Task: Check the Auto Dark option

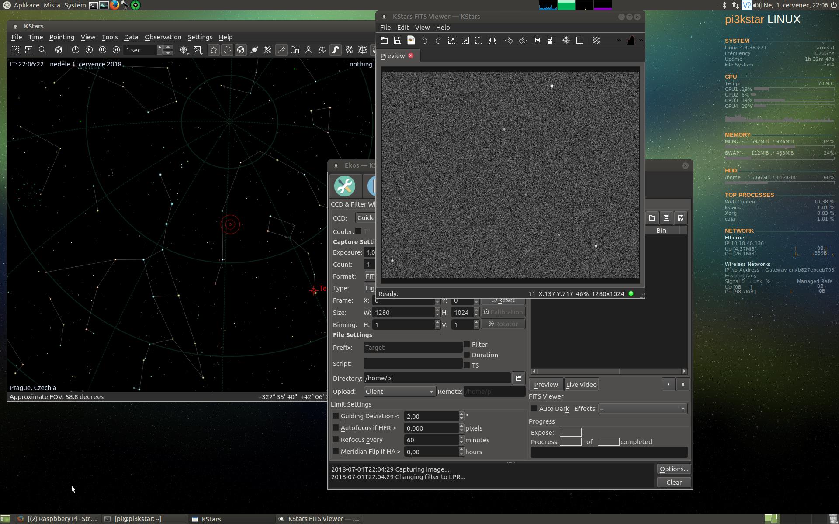Action: tap(534, 409)
